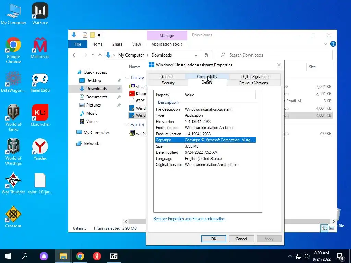This screenshot has height=263, width=351.
Task: Open the Customize Quick Access Toolbar dropdown
Action: (99, 35)
